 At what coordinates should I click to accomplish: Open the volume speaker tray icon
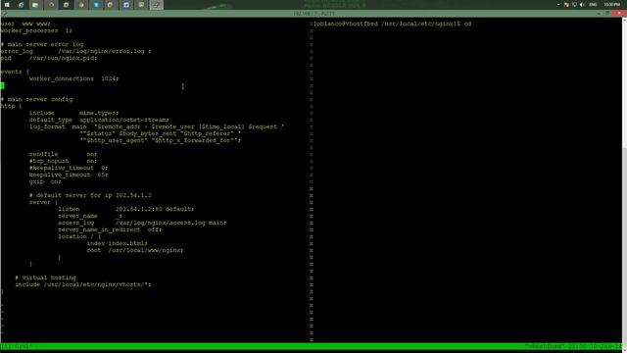point(582,5)
